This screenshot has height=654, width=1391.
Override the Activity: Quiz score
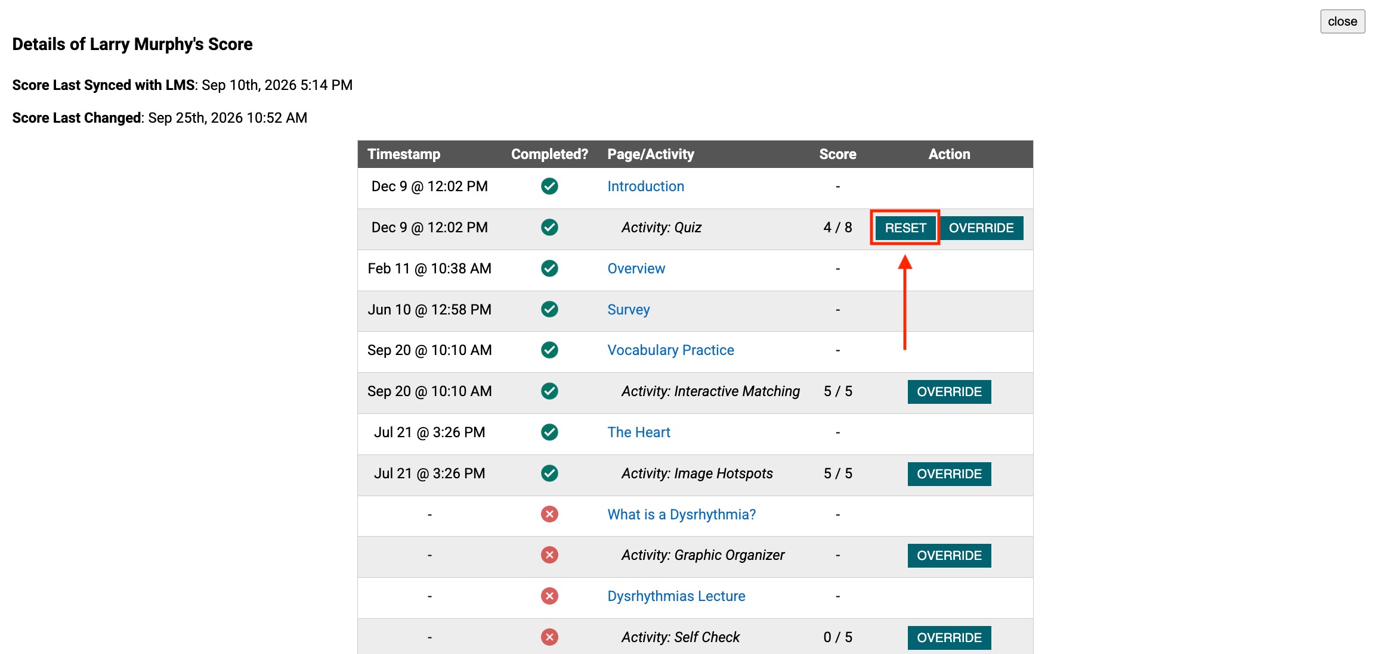(x=981, y=228)
